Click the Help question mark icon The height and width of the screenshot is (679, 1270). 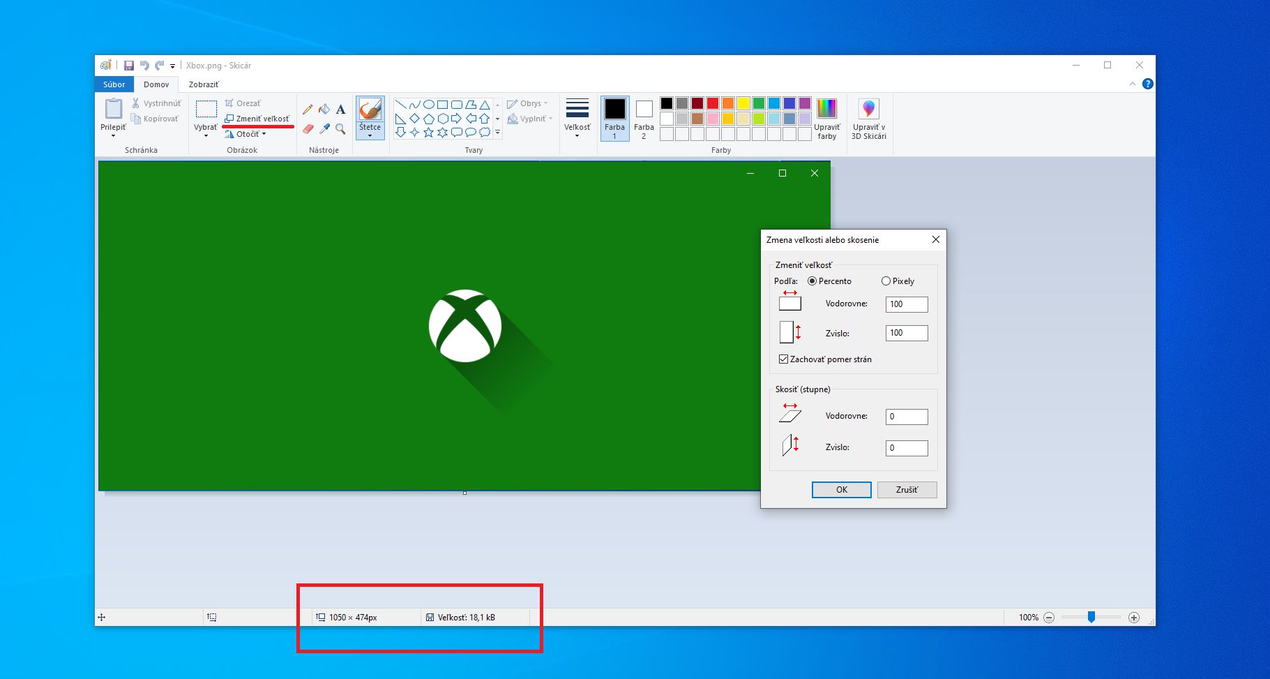pyautogui.click(x=1147, y=84)
